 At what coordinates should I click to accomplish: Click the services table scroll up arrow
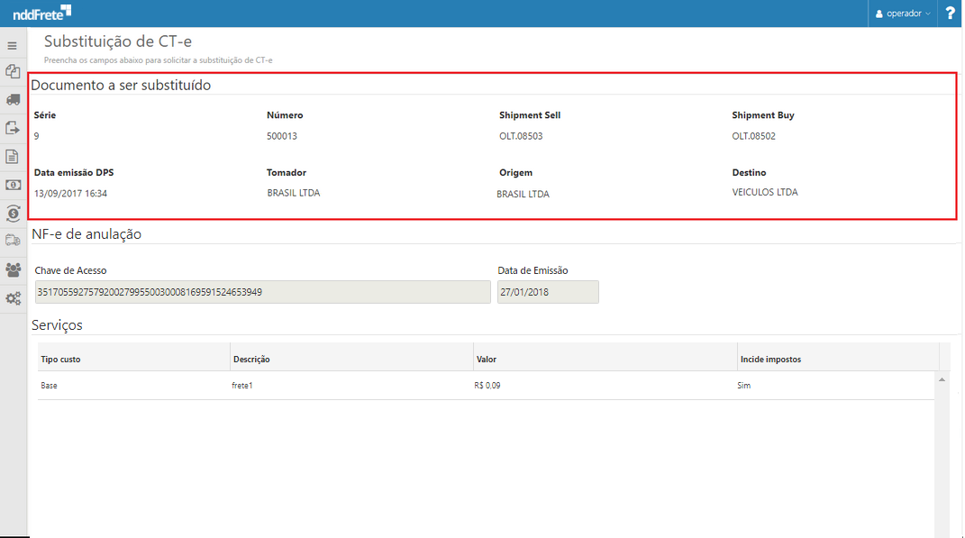point(942,379)
